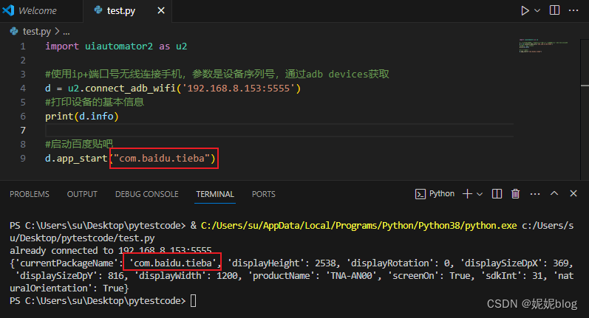Click 'sdkInt': 31 in terminal output
589x318 pixels.
[513, 276]
